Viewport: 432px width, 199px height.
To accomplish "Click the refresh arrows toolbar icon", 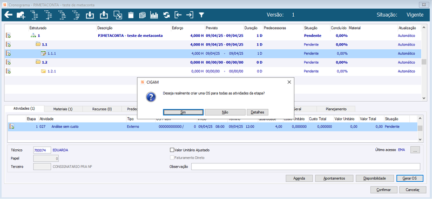I will coord(166,15).
